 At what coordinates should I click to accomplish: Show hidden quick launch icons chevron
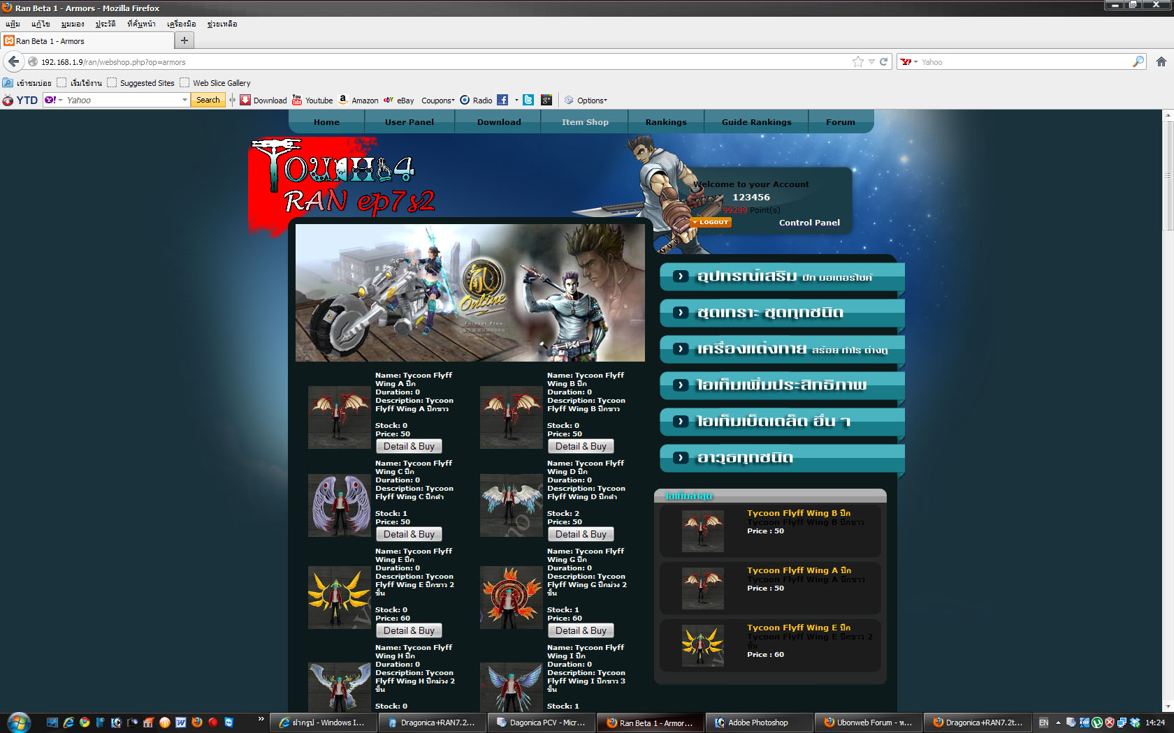pos(261,718)
